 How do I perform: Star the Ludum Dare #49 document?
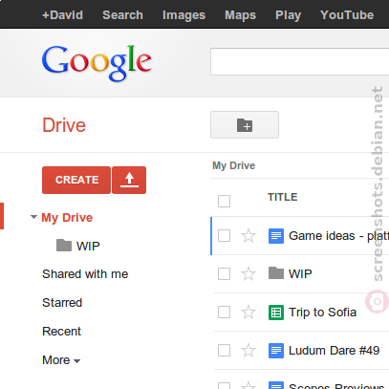(249, 351)
